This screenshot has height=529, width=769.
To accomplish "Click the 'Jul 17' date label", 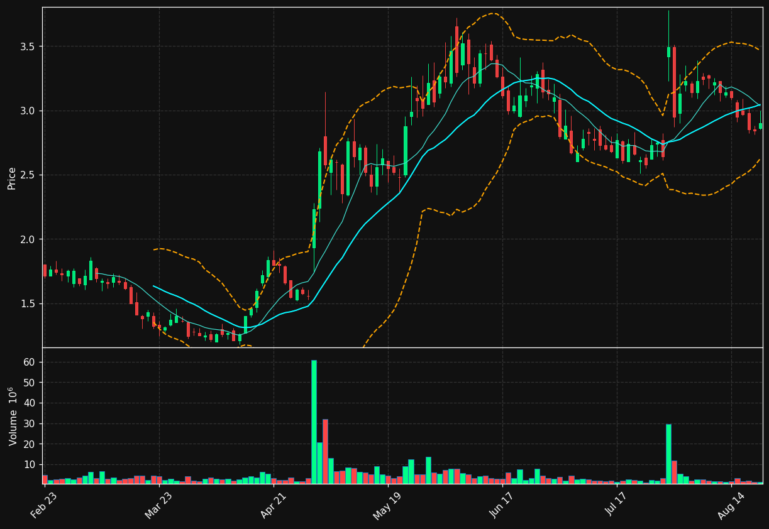I will pyautogui.click(x=617, y=504).
